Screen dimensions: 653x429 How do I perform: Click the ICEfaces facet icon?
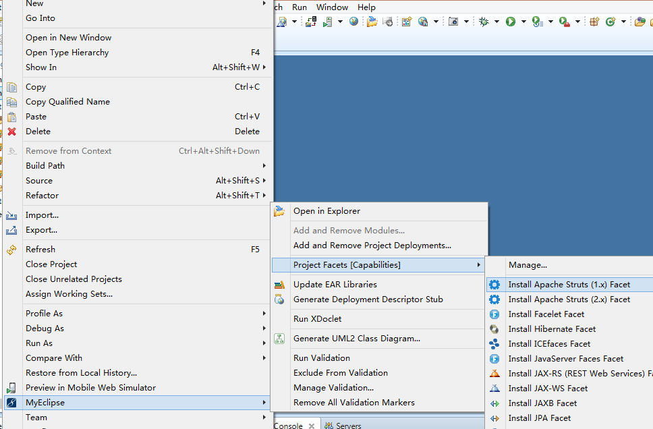click(x=494, y=344)
